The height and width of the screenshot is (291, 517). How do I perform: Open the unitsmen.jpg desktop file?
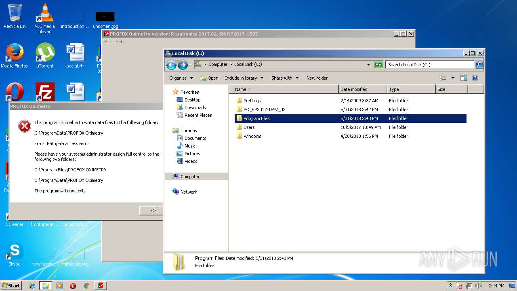click(x=105, y=19)
